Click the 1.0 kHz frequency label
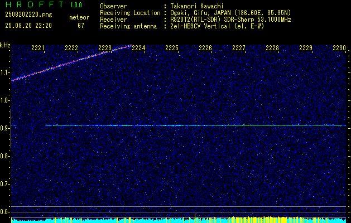351x223 pixels. click(x=4, y=101)
